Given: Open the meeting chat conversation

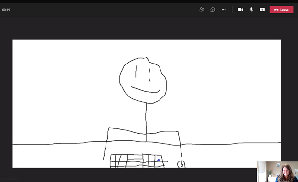Looking at the screenshot, I should pos(213,10).
